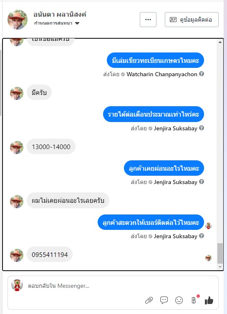The image size is (227, 314).
Task: Click help icon beside Watcharin Chanpanyachon
Action: pyautogui.click(x=202, y=74)
